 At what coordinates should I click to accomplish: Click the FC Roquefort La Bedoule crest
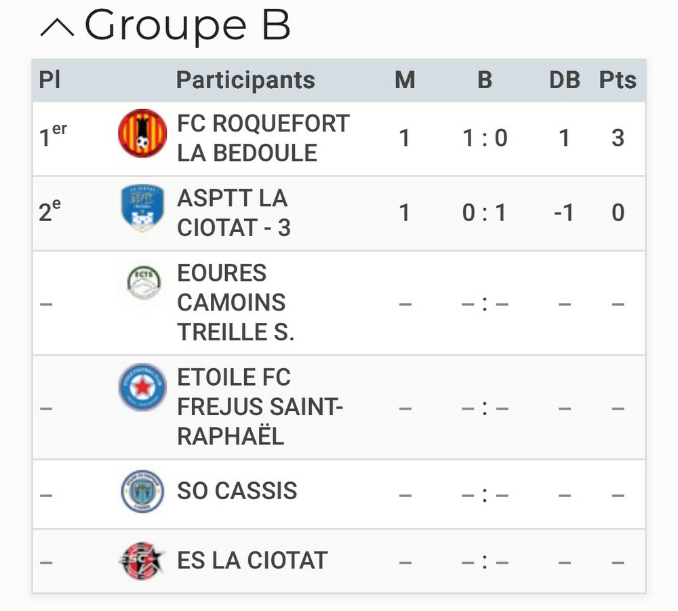[142, 134]
